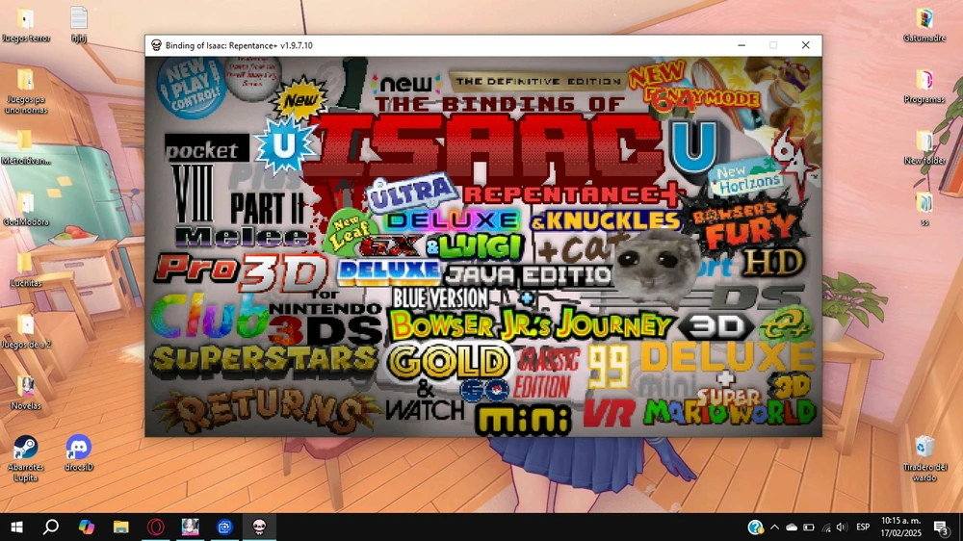The width and height of the screenshot is (963, 541).
Task: Open the Steam shortcut labeled Abarrotes Lupita
Action: 25,447
